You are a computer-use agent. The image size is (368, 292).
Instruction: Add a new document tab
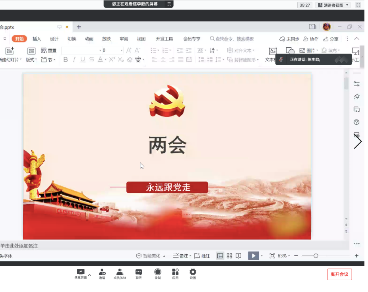pos(79,27)
